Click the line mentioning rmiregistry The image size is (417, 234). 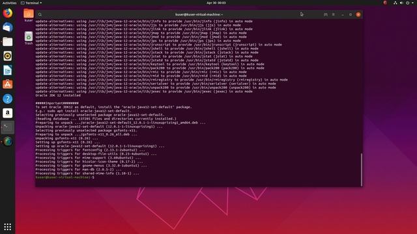tap(162, 79)
